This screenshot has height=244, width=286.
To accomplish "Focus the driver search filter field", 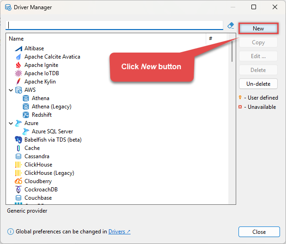I will pos(114,25).
